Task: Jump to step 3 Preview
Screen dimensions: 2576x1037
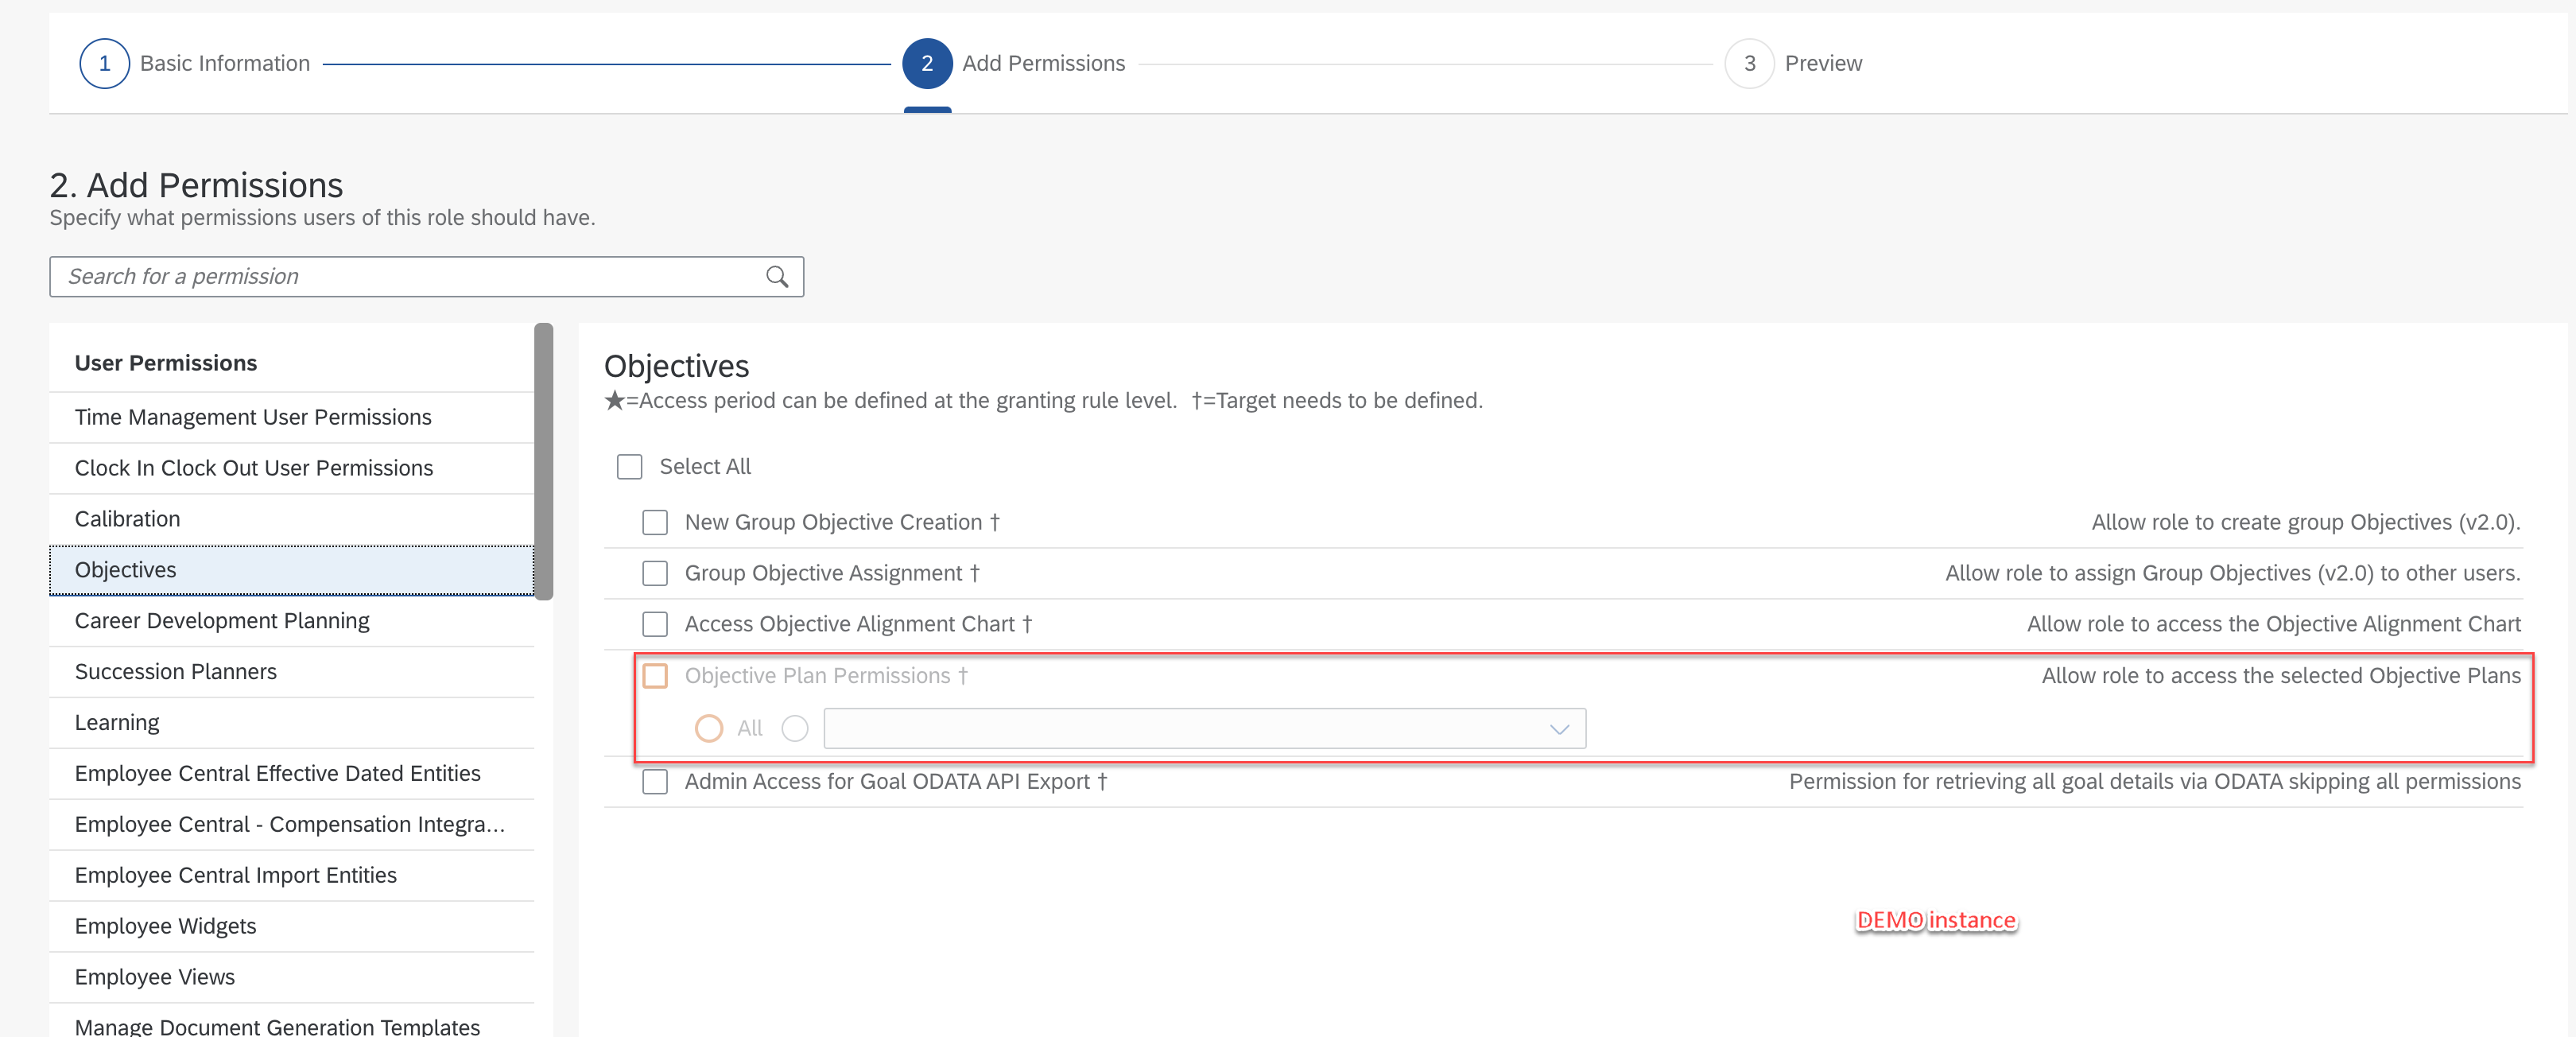Action: coord(1794,64)
